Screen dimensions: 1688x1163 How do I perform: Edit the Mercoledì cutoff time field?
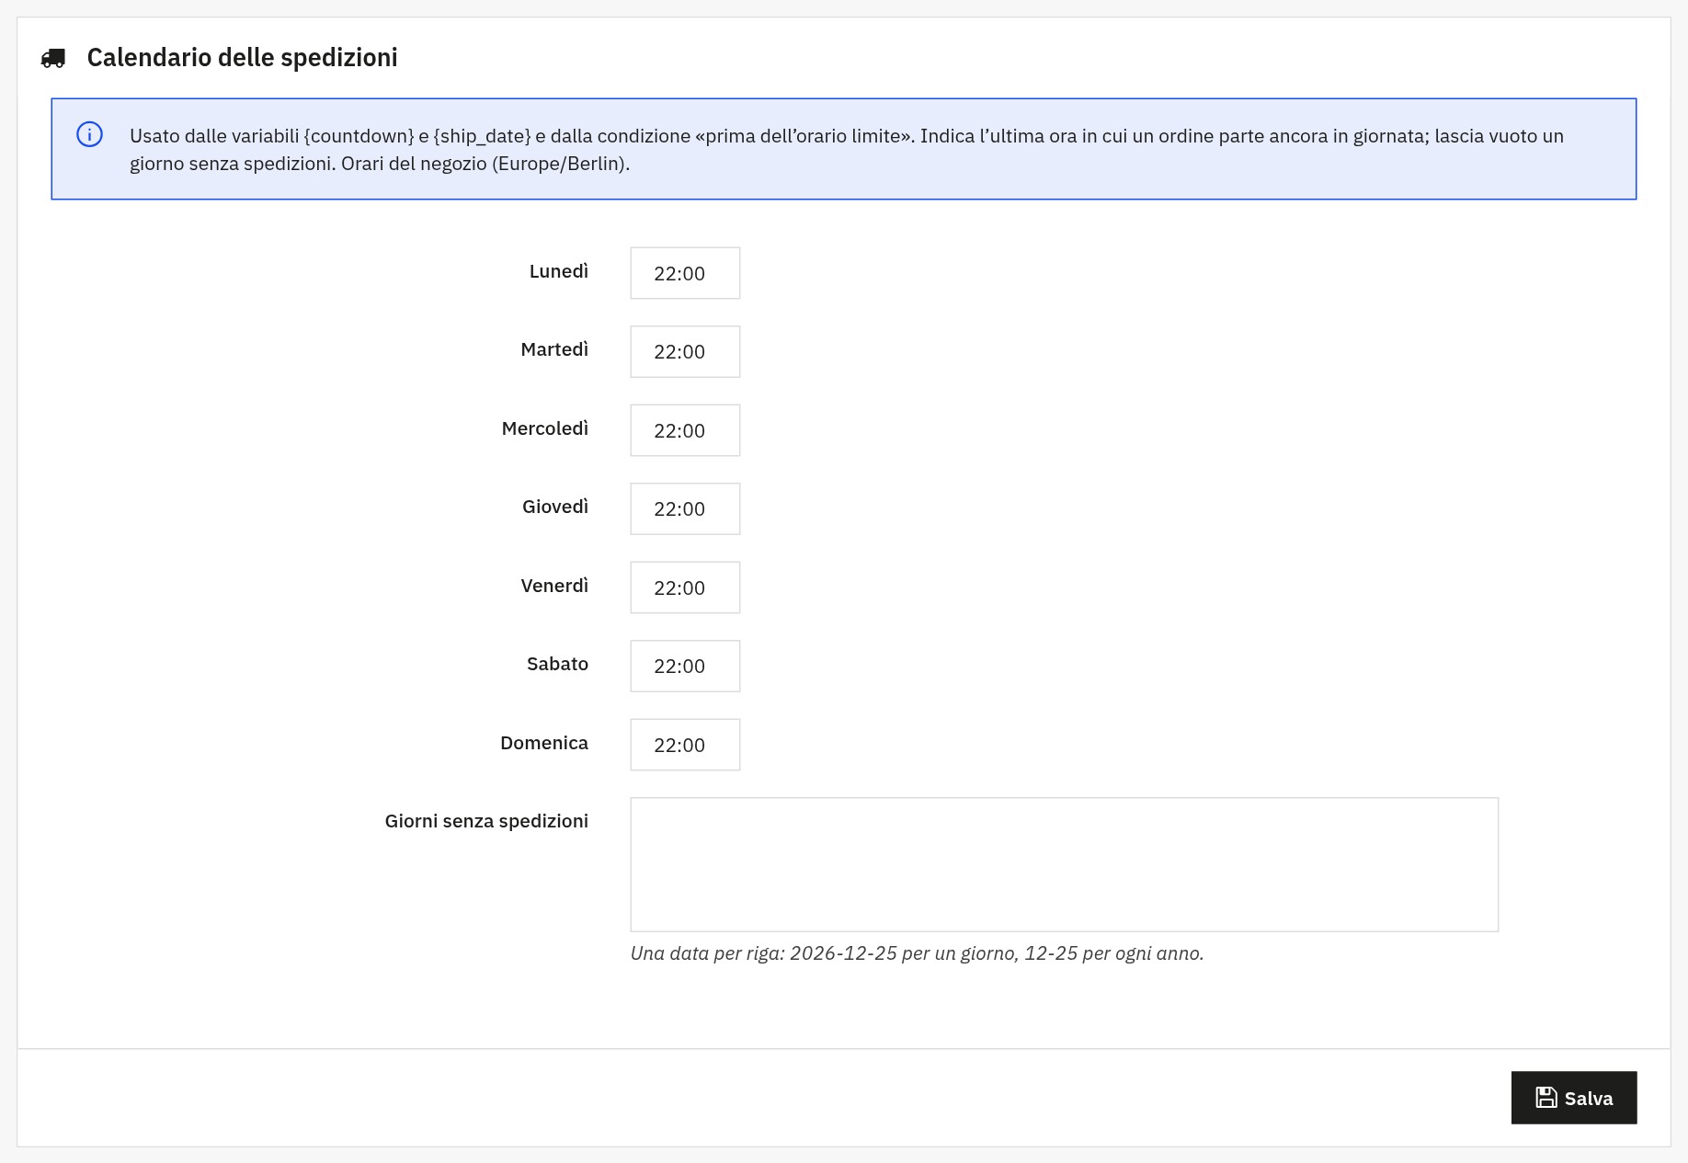coord(685,430)
